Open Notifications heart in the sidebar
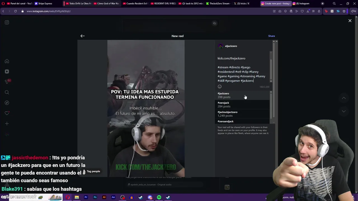 point(7,113)
